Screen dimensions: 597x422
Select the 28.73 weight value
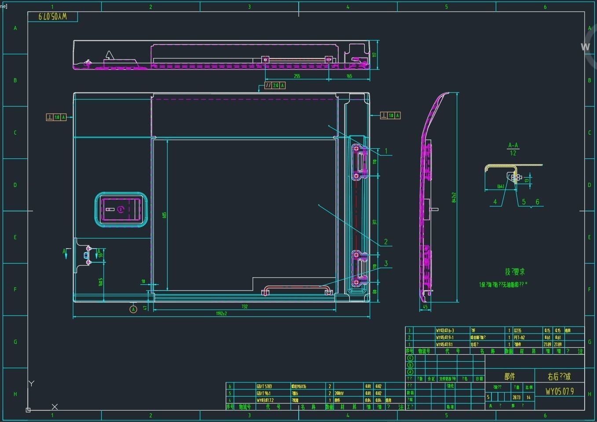(x=516, y=397)
